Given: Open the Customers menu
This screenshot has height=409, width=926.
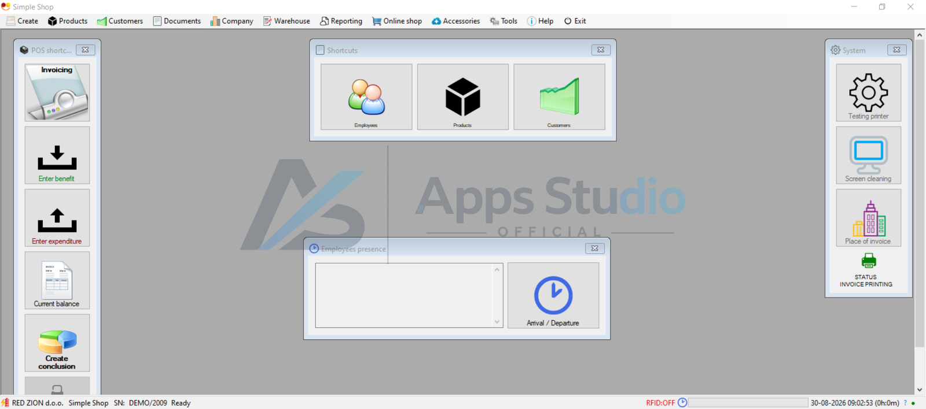Looking at the screenshot, I should 120,21.
